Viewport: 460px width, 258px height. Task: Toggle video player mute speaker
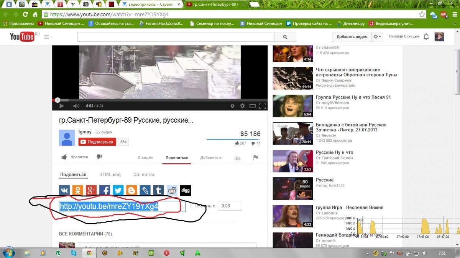pos(76,106)
